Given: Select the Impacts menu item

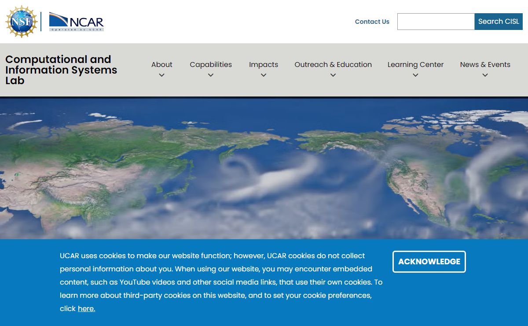Looking at the screenshot, I should click(264, 64).
